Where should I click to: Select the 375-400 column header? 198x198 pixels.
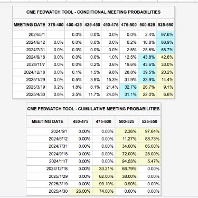click(55, 25)
